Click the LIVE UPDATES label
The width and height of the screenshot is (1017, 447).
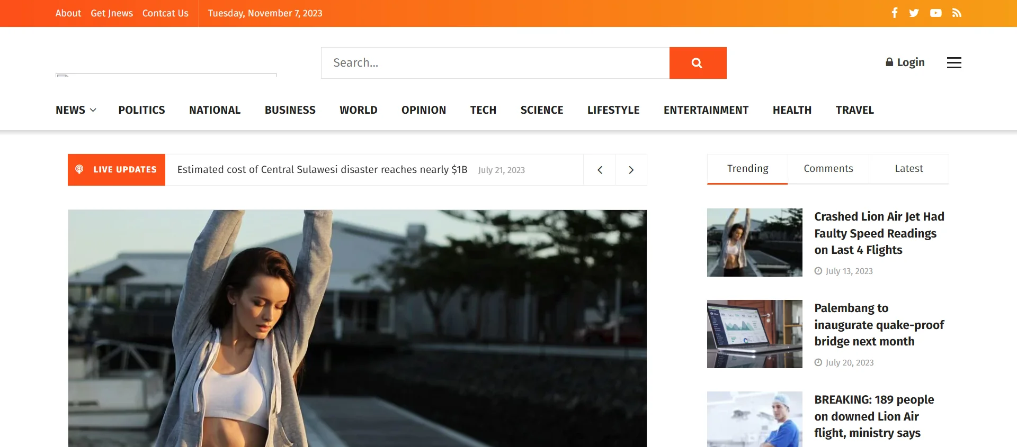tap(125, 170)
